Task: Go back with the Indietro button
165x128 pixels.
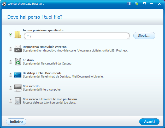Action: (16, 121)
